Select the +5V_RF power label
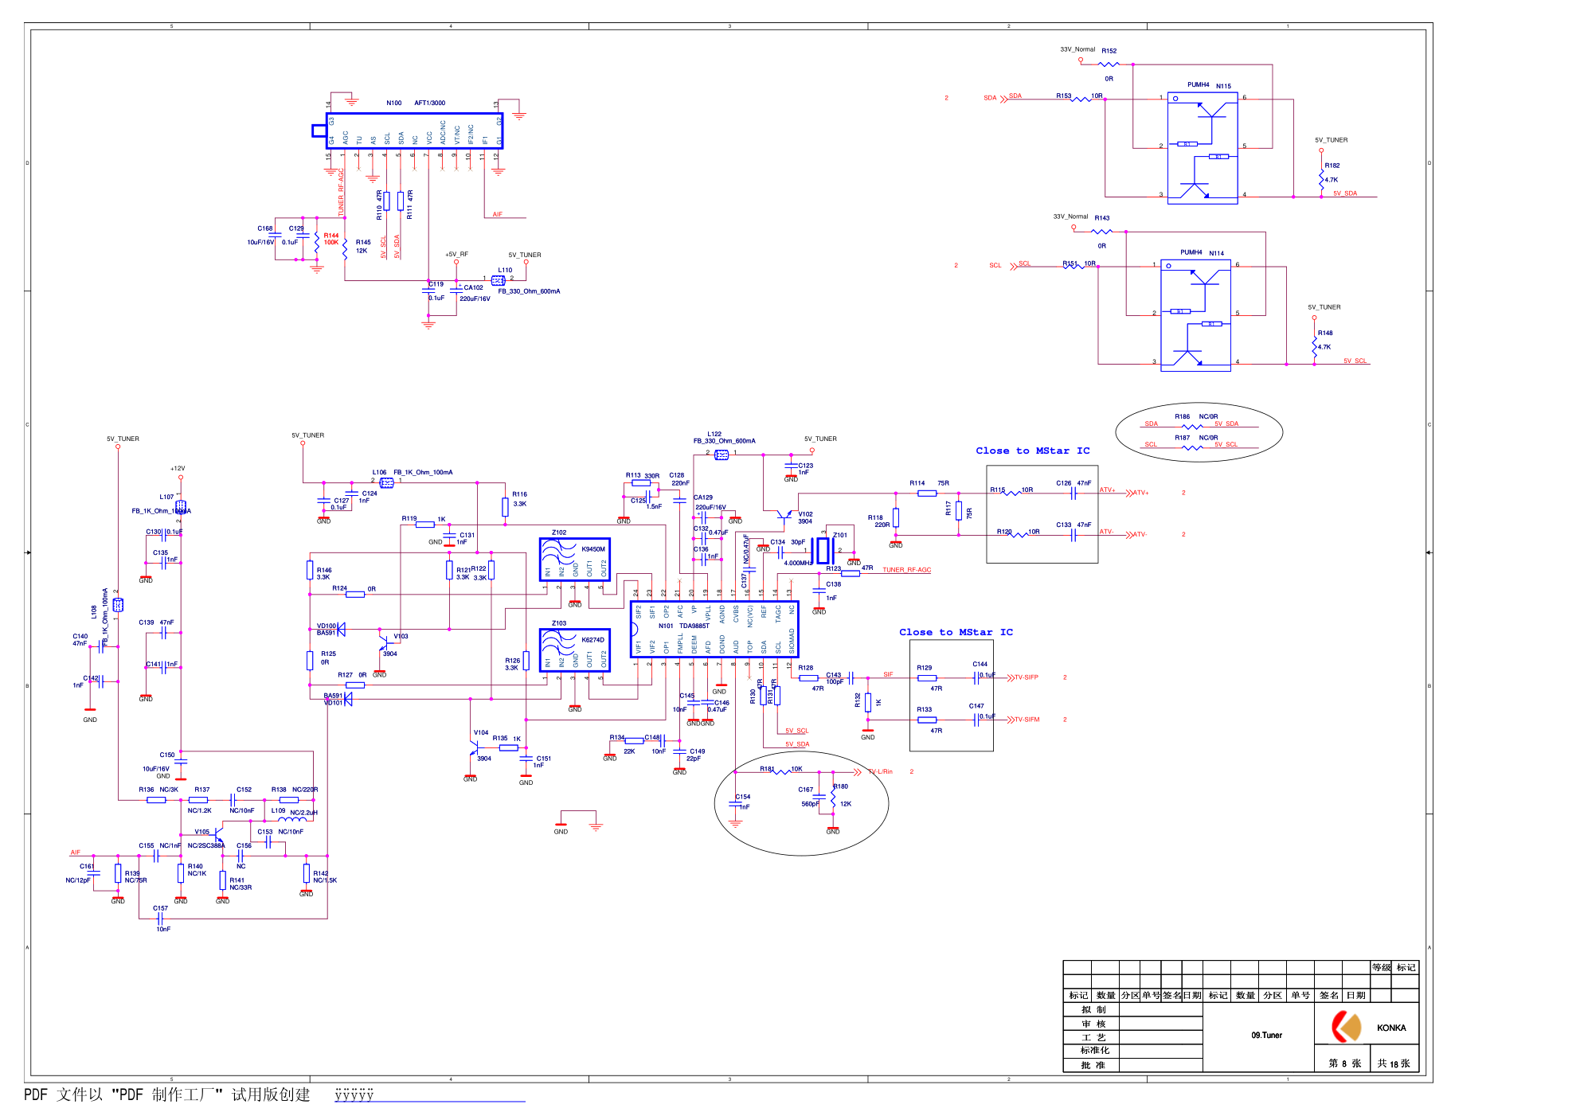This screenshot has width=1580, height=1116. pyautogui.click(x=456, y=255)
